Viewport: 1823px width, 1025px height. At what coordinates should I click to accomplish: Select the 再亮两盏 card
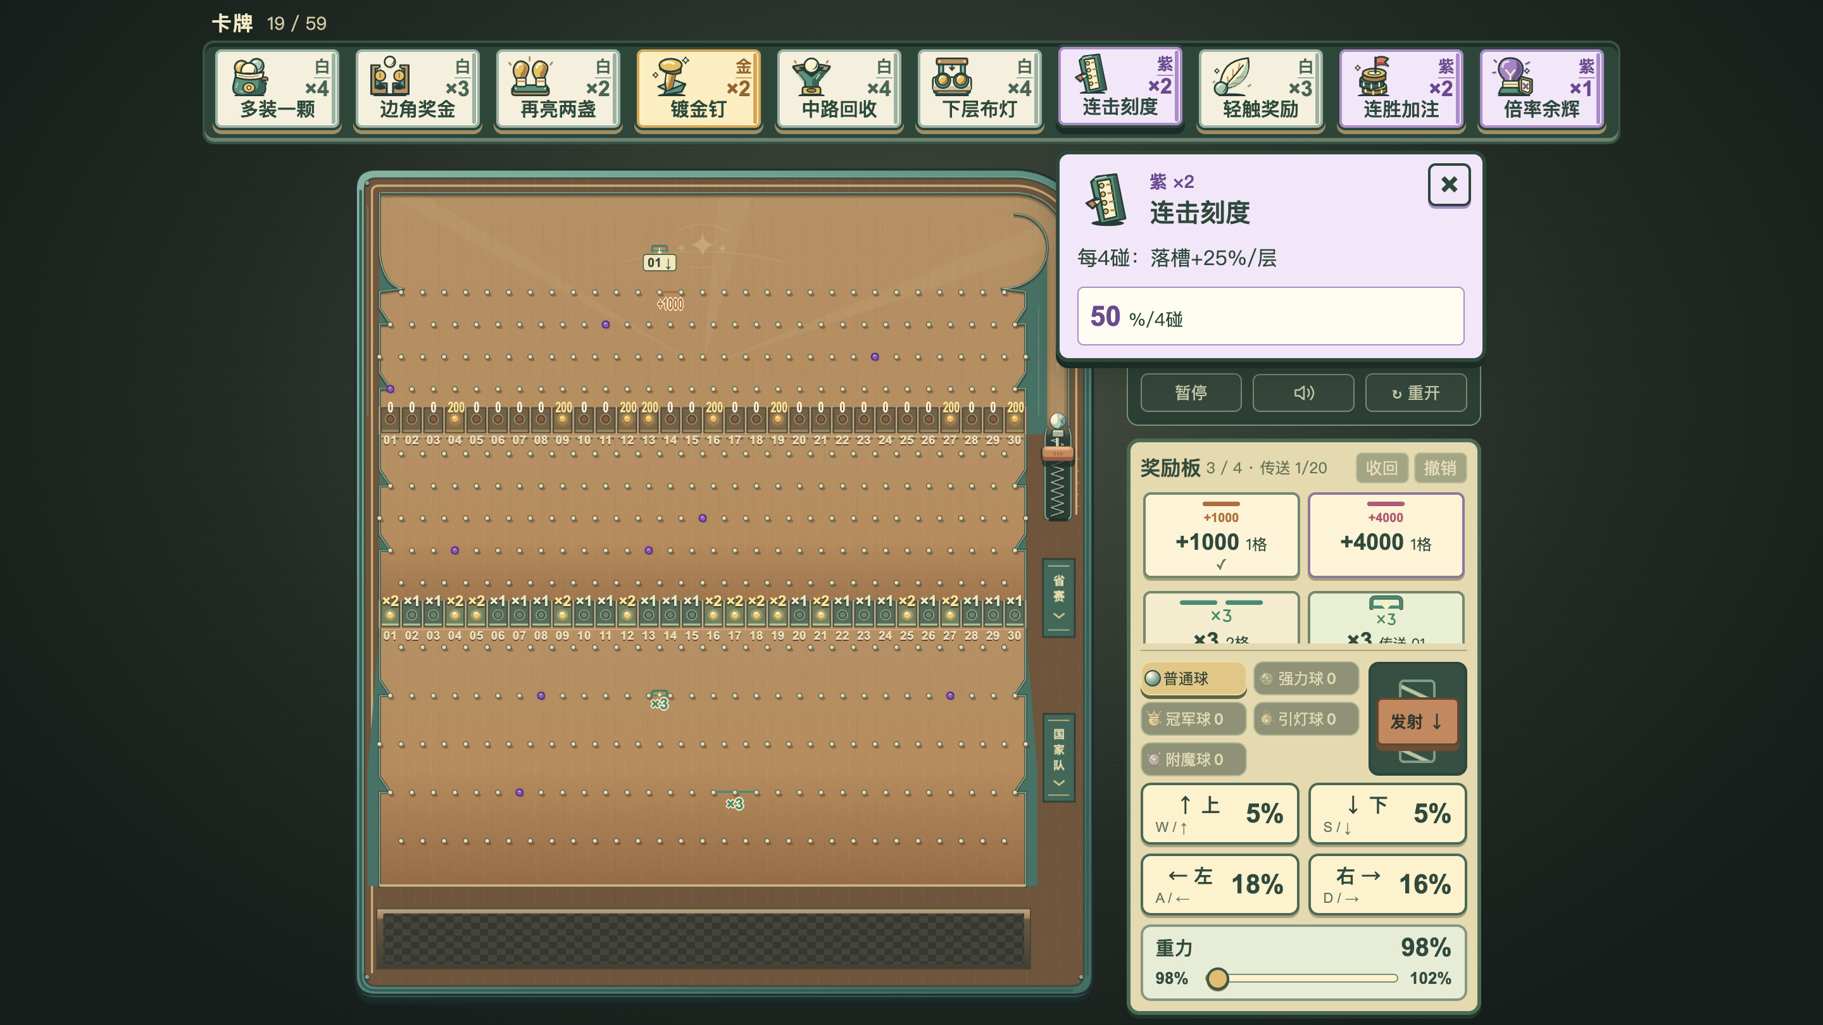[x=558, y=89]
